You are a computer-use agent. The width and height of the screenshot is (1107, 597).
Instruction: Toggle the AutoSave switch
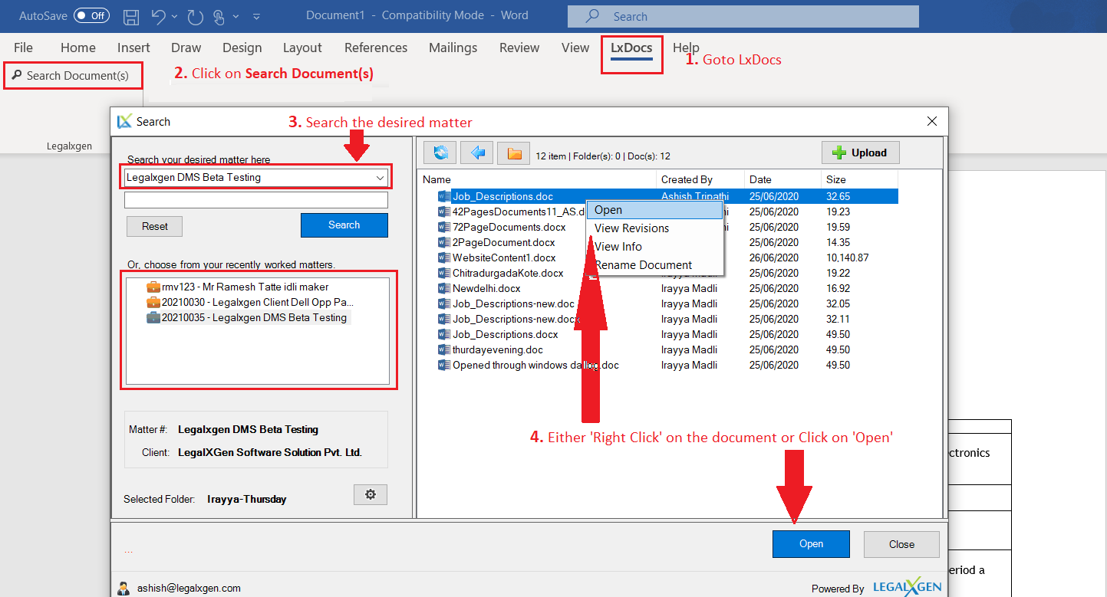(91, 15)
